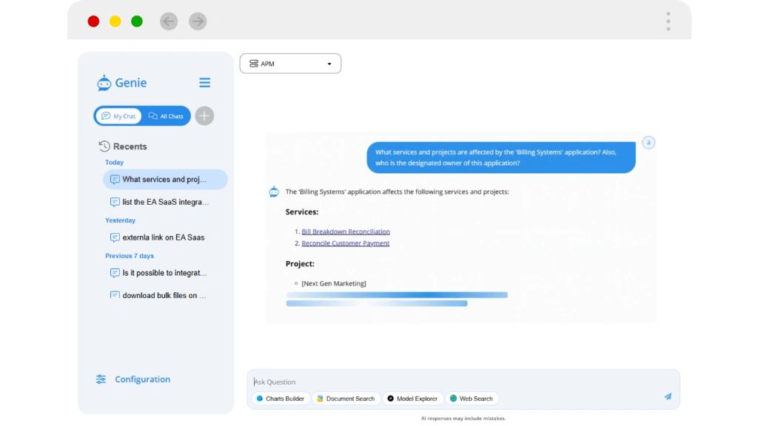Activate Web Search option
The height and width of the screenshot is (426, 758).
[472, 399]
